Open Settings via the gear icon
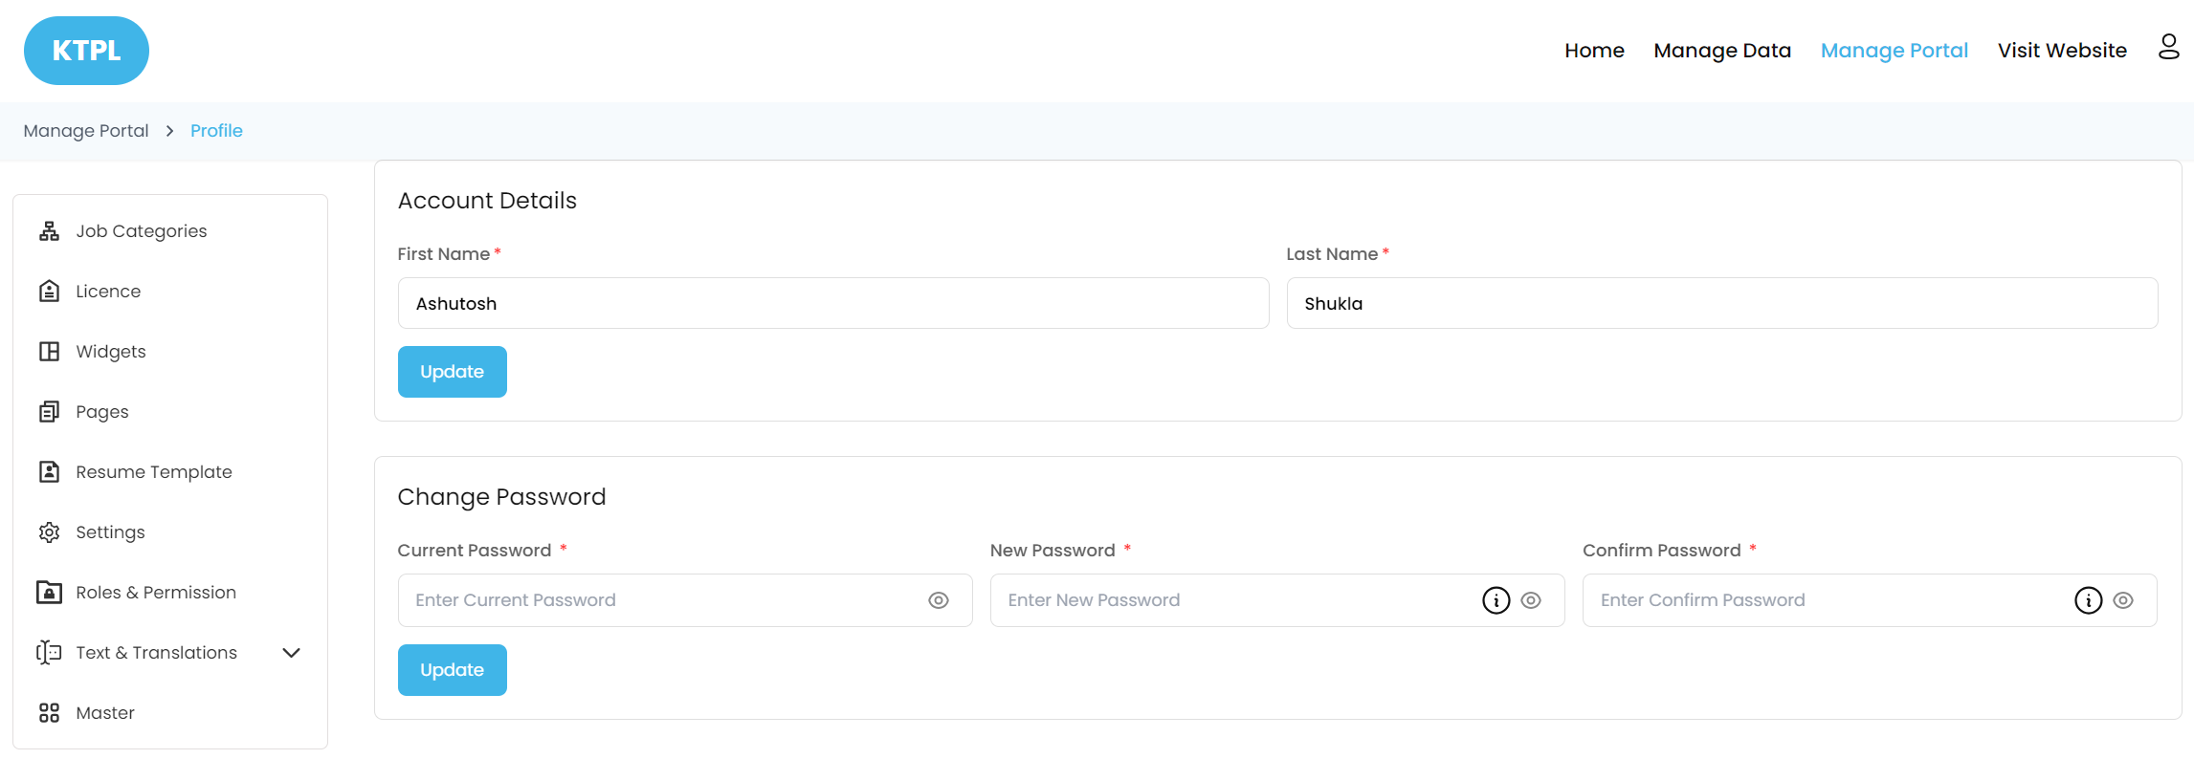 click(49, 532)
